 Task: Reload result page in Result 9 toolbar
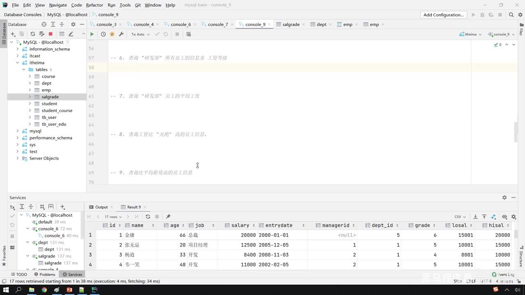pos(148,217)
